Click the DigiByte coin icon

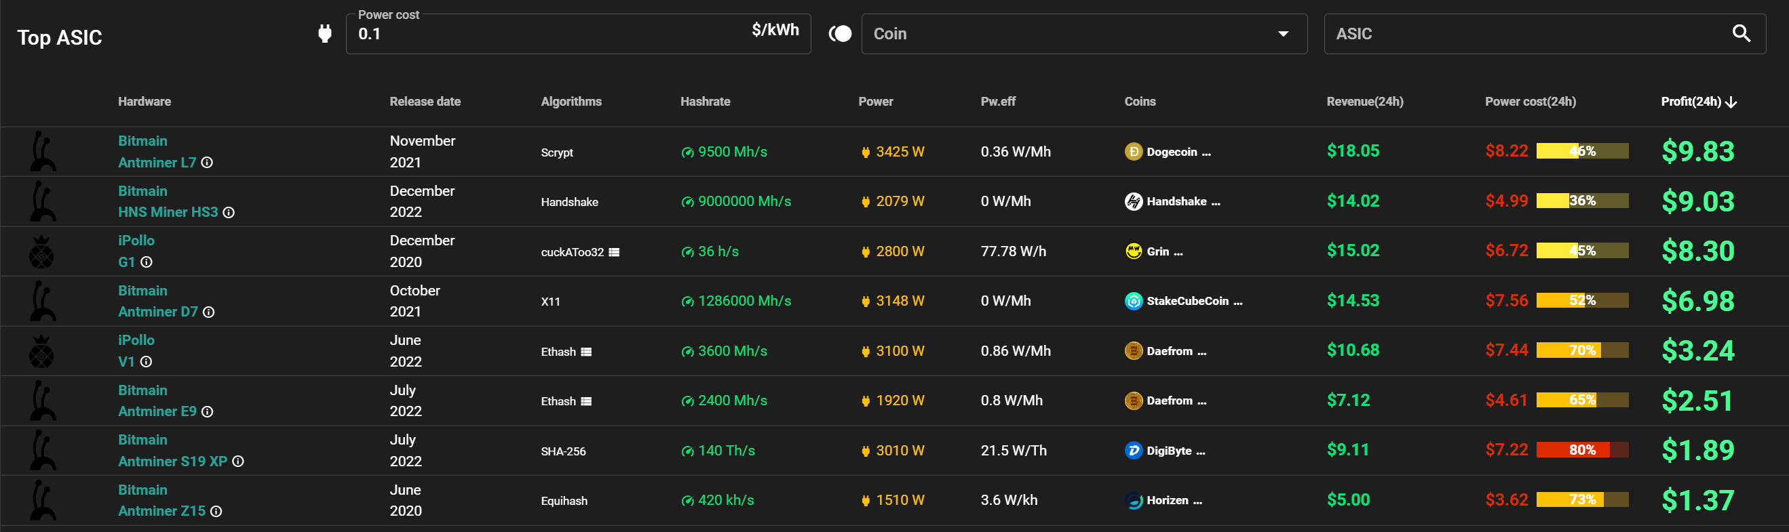(1134, 451)
